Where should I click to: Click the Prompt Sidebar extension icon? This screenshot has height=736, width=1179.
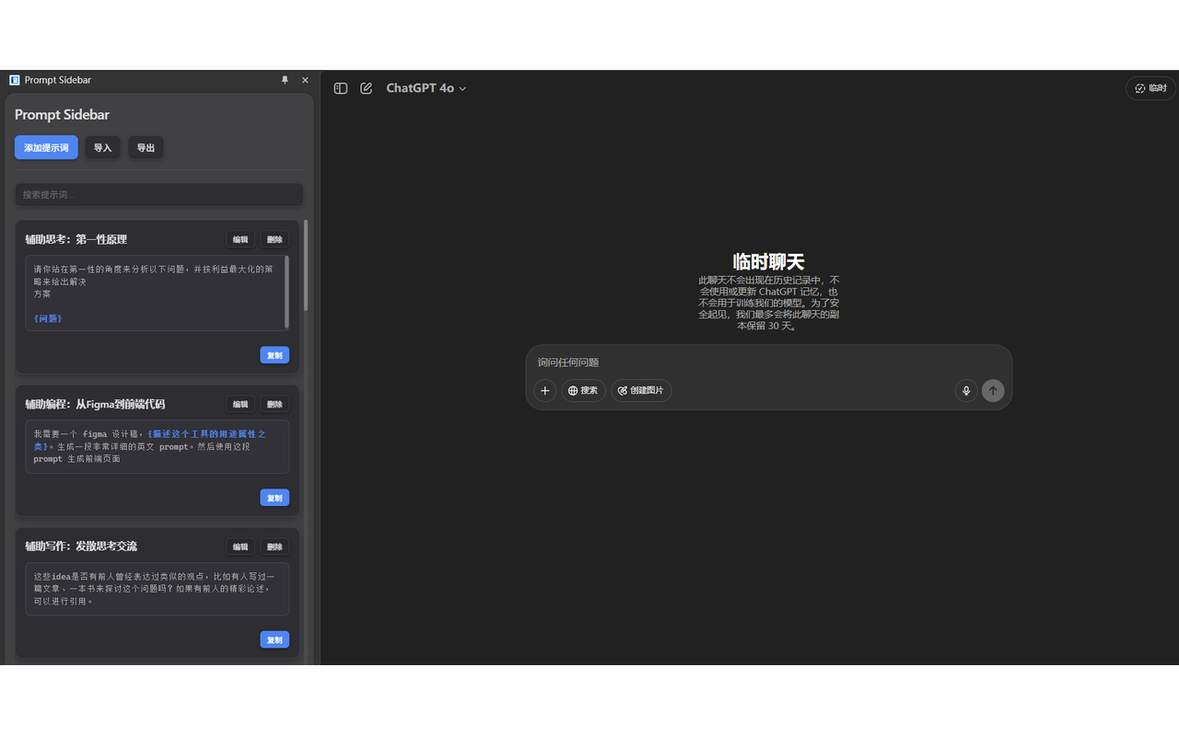(14, 80)
